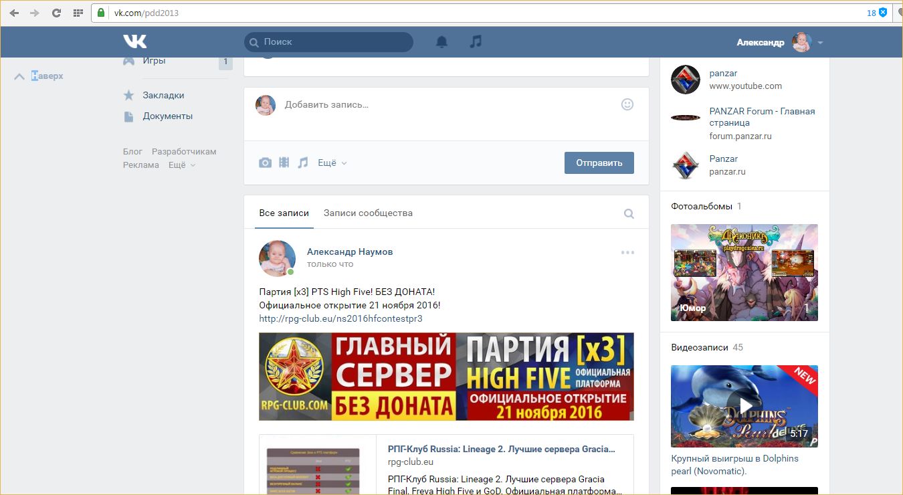Click the browser address bar

pos(488,13)
